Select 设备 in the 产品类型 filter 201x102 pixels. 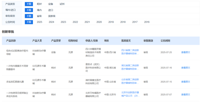click(51, 4)
